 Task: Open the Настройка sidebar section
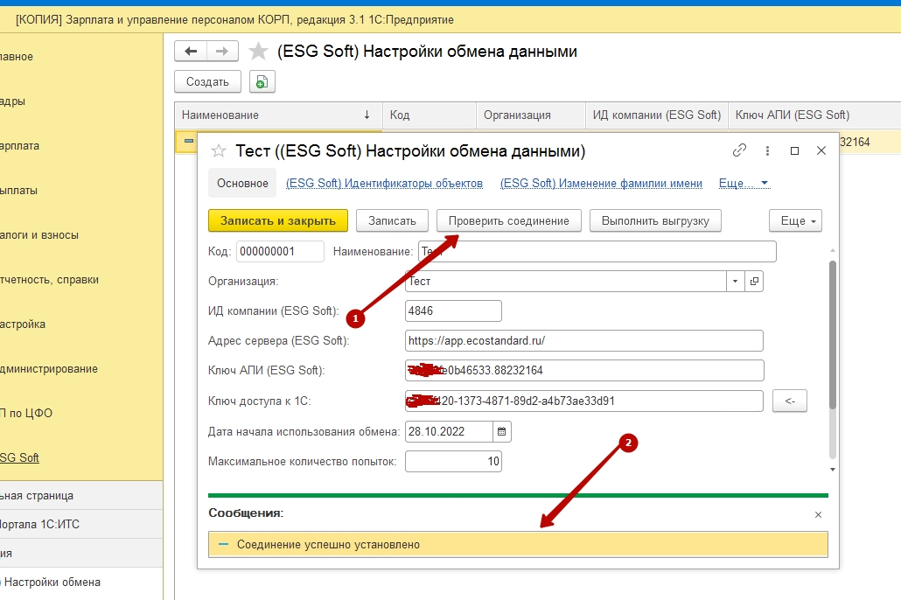pyautogui.click(x=23, y=324)
